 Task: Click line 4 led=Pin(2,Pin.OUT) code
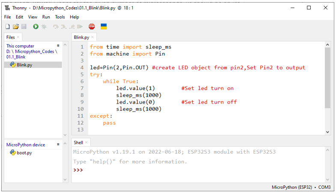pyautogui.click(x=119, y=68)
